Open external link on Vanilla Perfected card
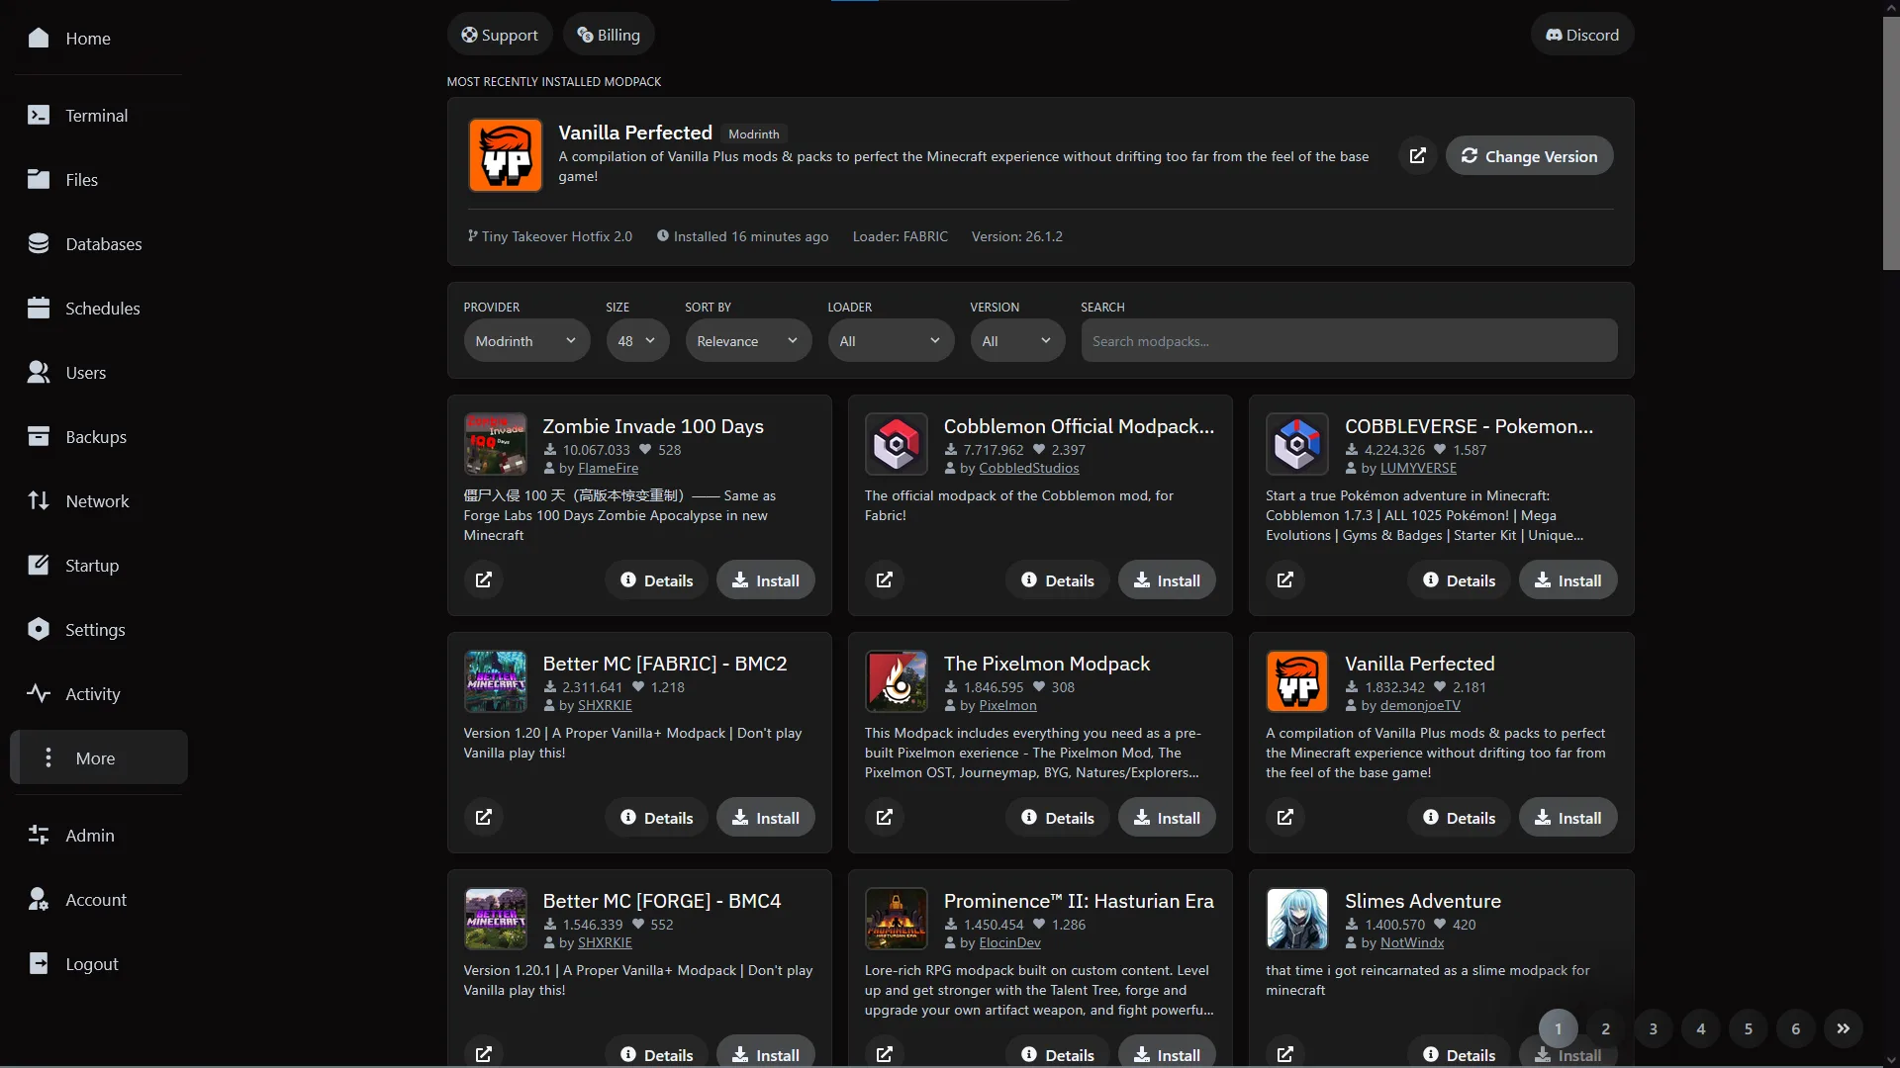Screen dimensions: 1900x1068 1285,817
